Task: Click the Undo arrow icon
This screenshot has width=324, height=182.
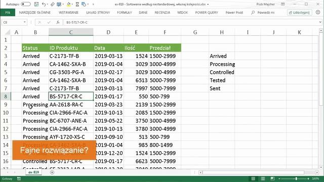Action: tap(44, 4)
